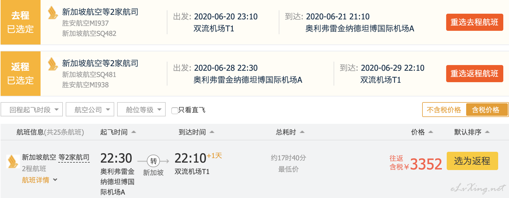Sort by arrival time arrow
This screenshot has height=198, width=509.
click(x=212, y=132)
